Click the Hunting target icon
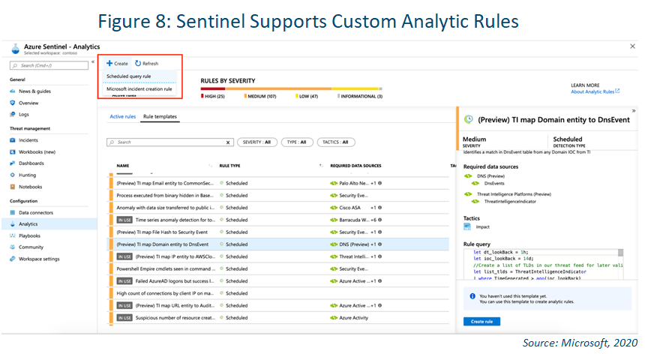 [x=12, y=175]
